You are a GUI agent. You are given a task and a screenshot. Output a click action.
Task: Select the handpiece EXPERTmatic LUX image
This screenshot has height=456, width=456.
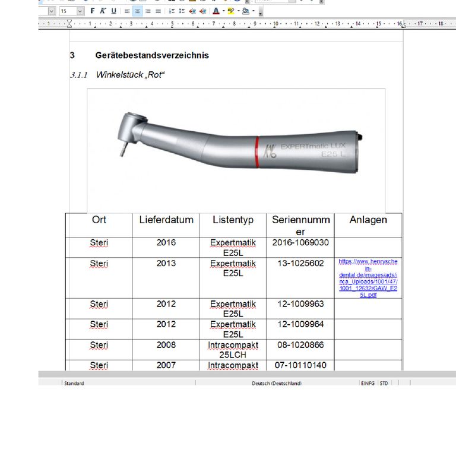coord(236,151)
